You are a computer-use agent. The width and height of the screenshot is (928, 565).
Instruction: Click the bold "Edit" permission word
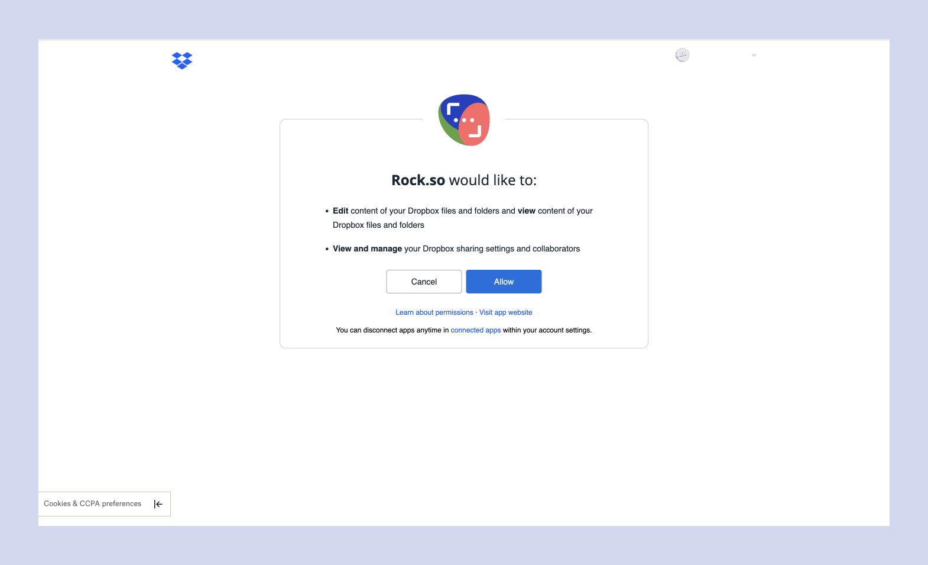coord(340,211)
